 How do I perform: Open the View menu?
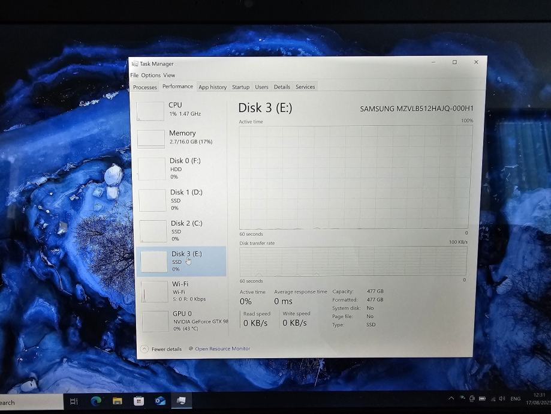[169, 75]
